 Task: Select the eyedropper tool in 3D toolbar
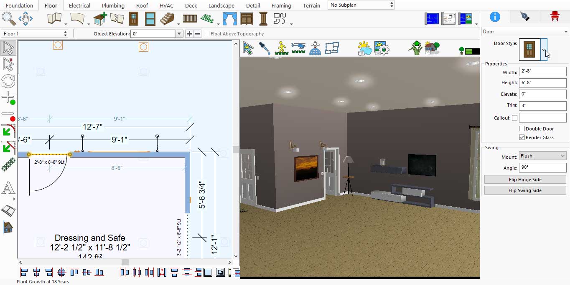(x=265, y=48)
